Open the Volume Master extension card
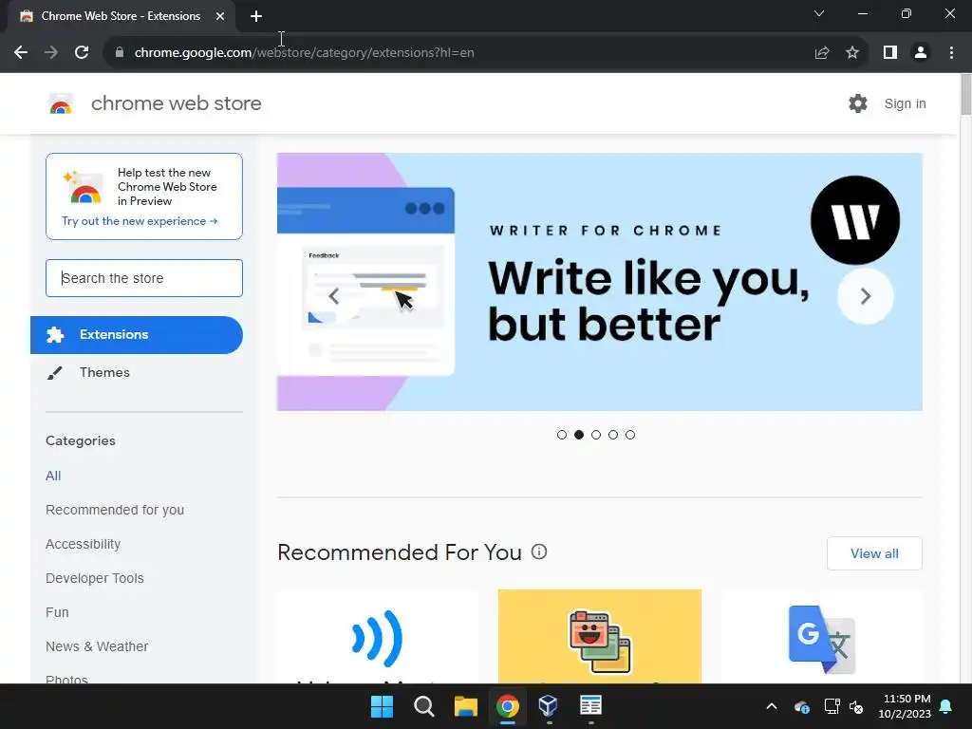Viewport: 972px width, 729px height. 377,637
